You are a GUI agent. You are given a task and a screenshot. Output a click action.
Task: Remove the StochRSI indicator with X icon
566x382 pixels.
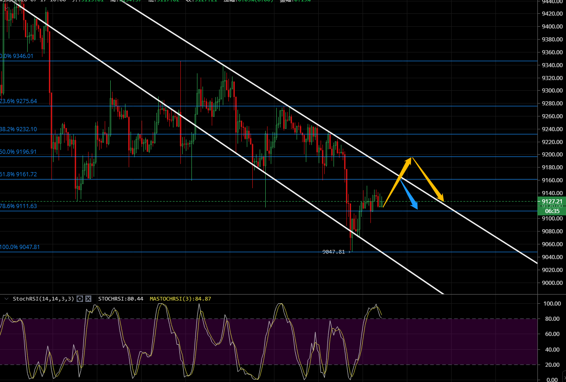pos(88,299)
